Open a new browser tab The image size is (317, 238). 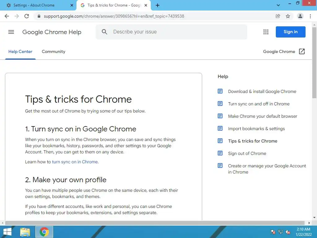[158, 6]
